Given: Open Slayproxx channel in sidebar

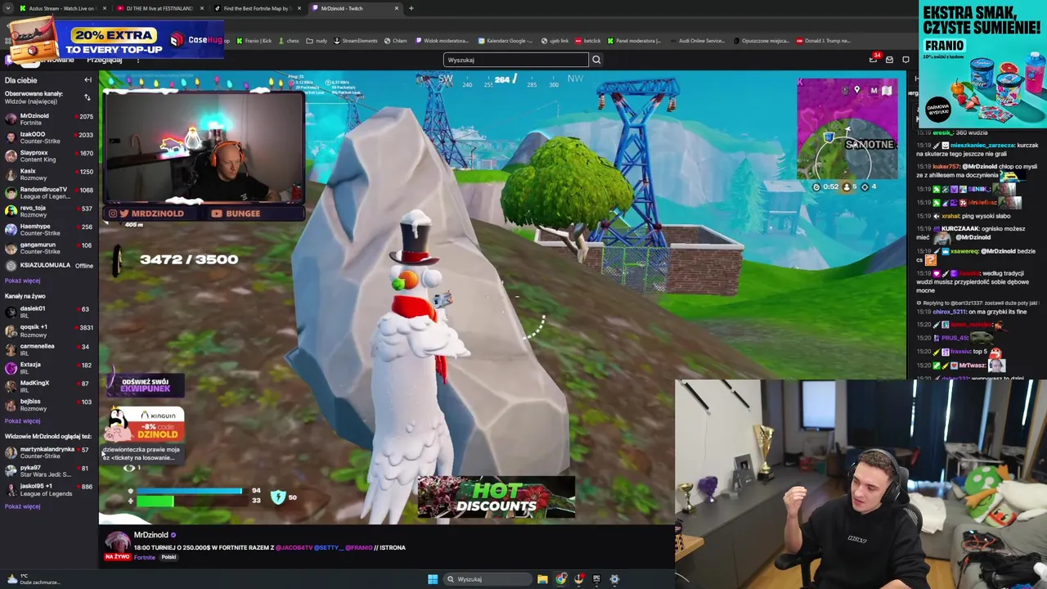Looking at the screenshot, I should [x=49, y=156].
